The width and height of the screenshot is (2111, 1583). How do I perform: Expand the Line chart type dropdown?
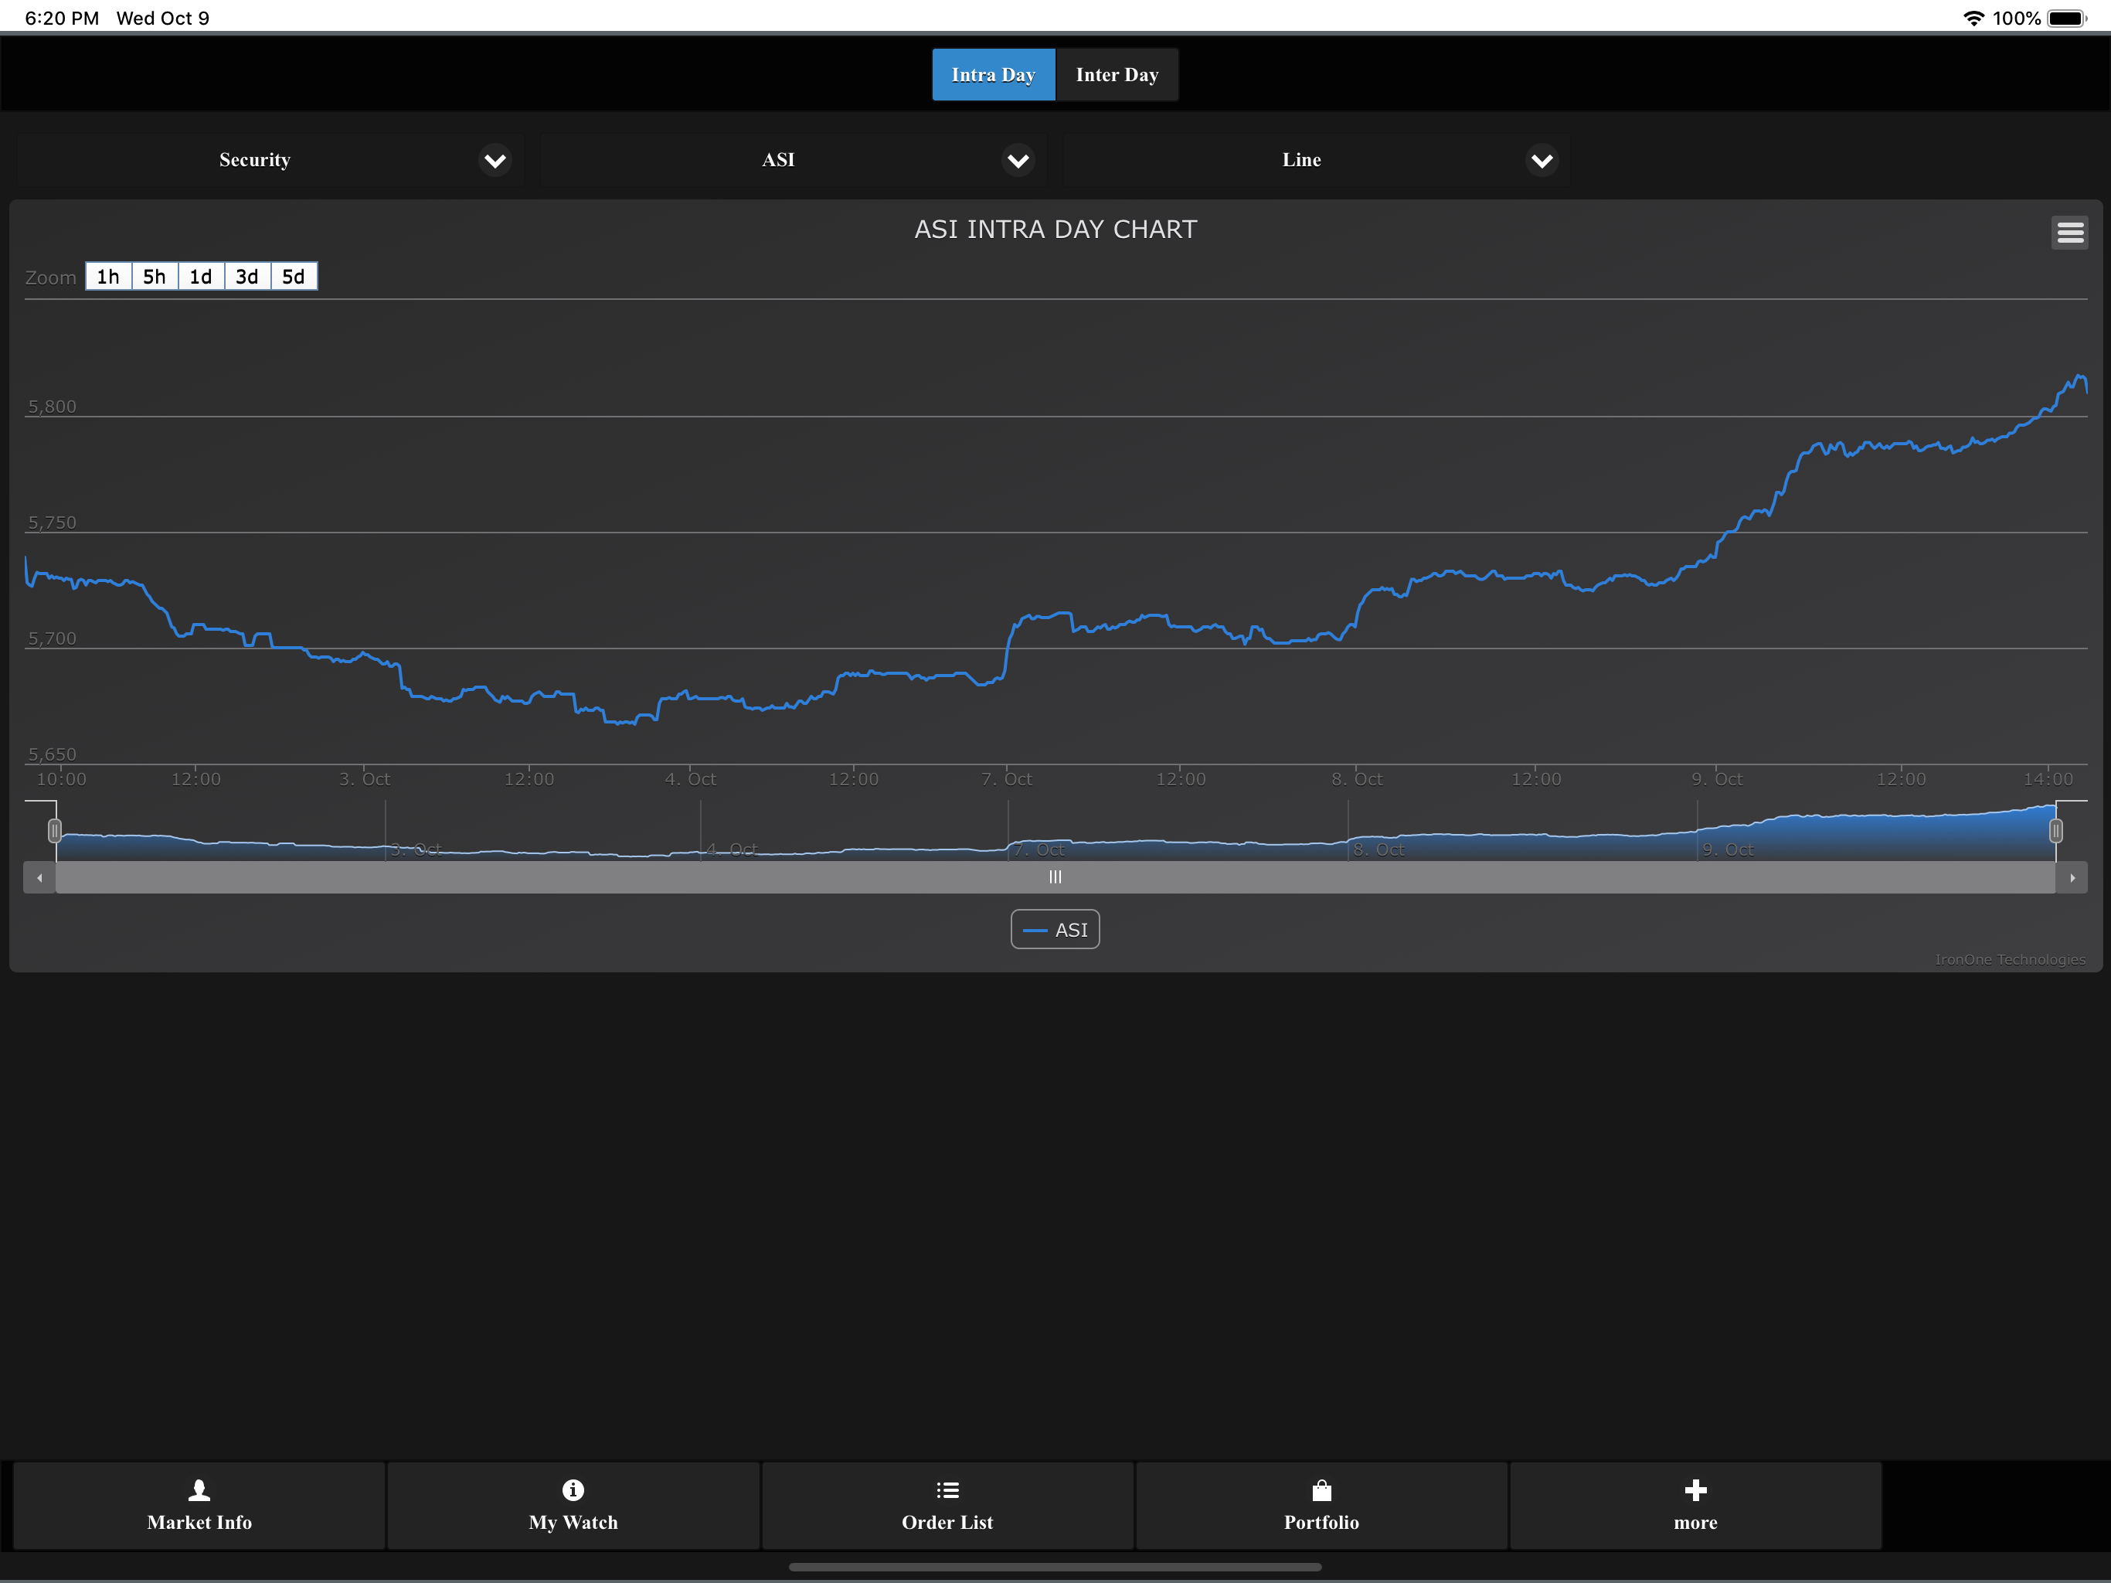click(x=1542, y=161)
